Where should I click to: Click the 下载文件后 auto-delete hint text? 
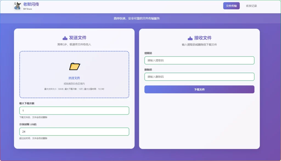33,117
